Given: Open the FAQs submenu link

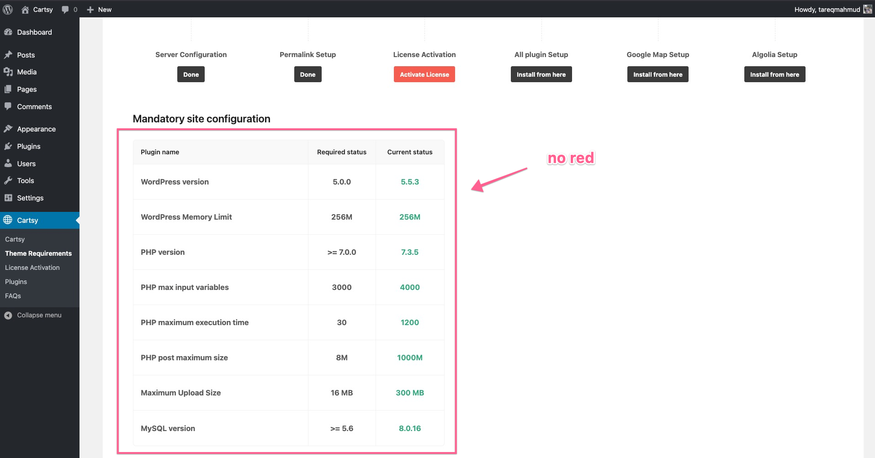Looking at the screenshot, I should [x=13, y=296].
